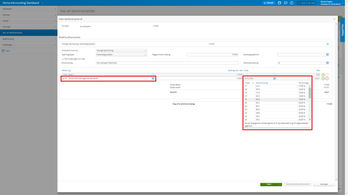Click the Bijgeschreven bedrag field
Viewport: 348px width, 195px height.
[212, 54]
